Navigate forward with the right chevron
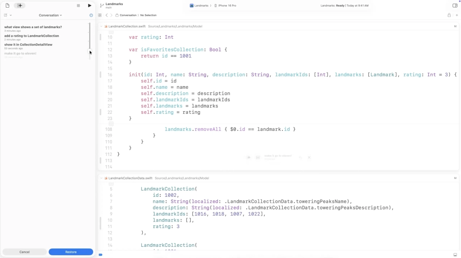The image size is (461, 258). coord(111,15)
